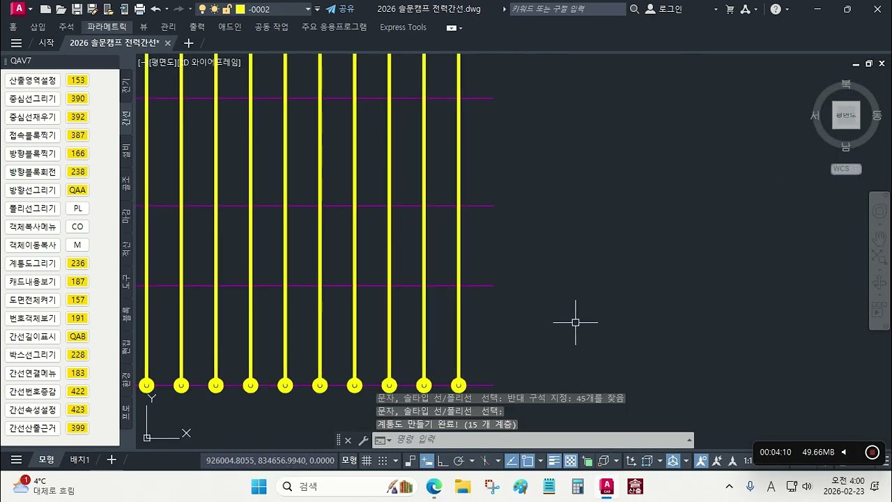Open the command line customize wrench icon
Viewport: 892px width, 502px height.
(x=363, y=441)
